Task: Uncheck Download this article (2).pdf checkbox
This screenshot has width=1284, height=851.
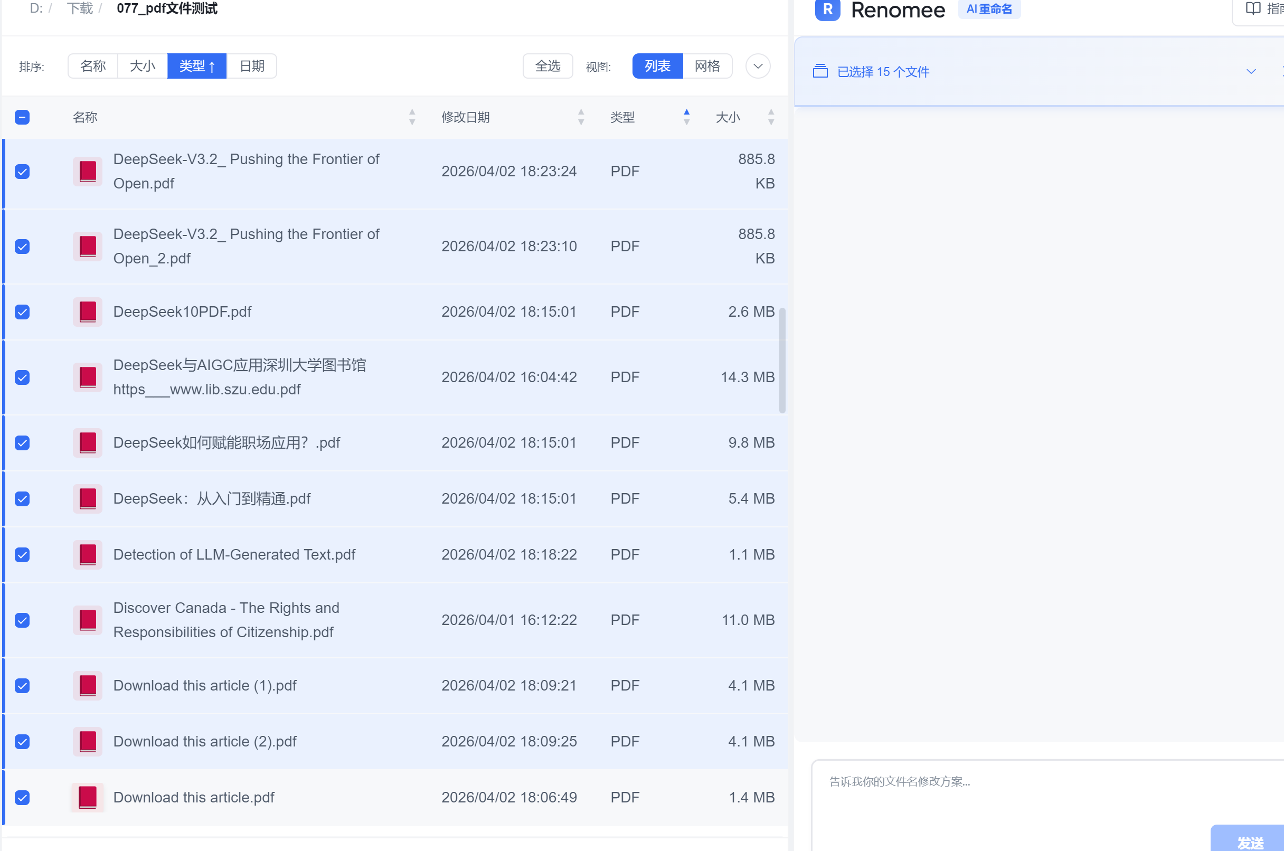Action: (x=22, y=741)
